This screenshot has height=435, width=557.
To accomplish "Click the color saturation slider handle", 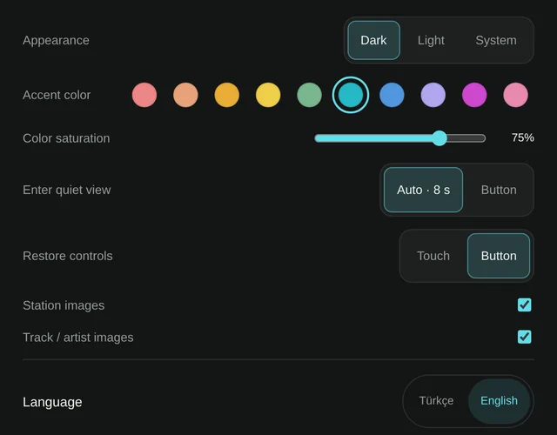I will click(440, 138).
